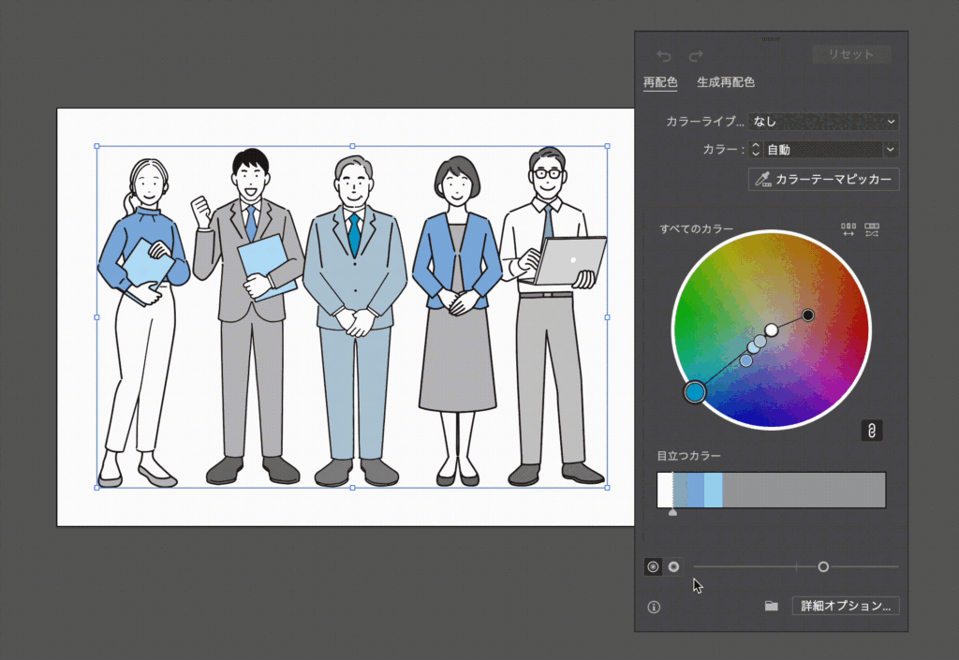Screen dimensions: 959x660
Task: Select the 再配色 tab
Action: click(x=659, y=82)
